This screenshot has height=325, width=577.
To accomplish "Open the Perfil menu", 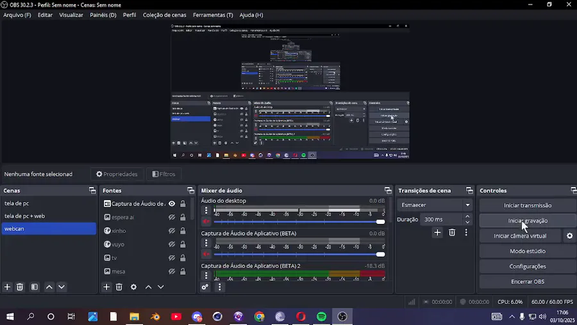I will point(130,15).
